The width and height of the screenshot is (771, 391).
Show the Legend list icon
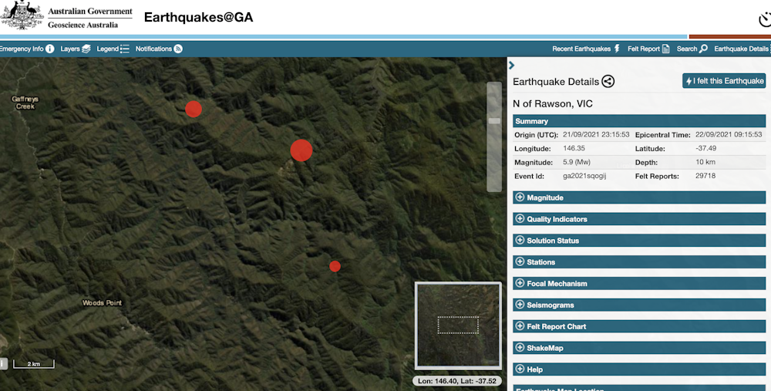[x=125, y=49]
